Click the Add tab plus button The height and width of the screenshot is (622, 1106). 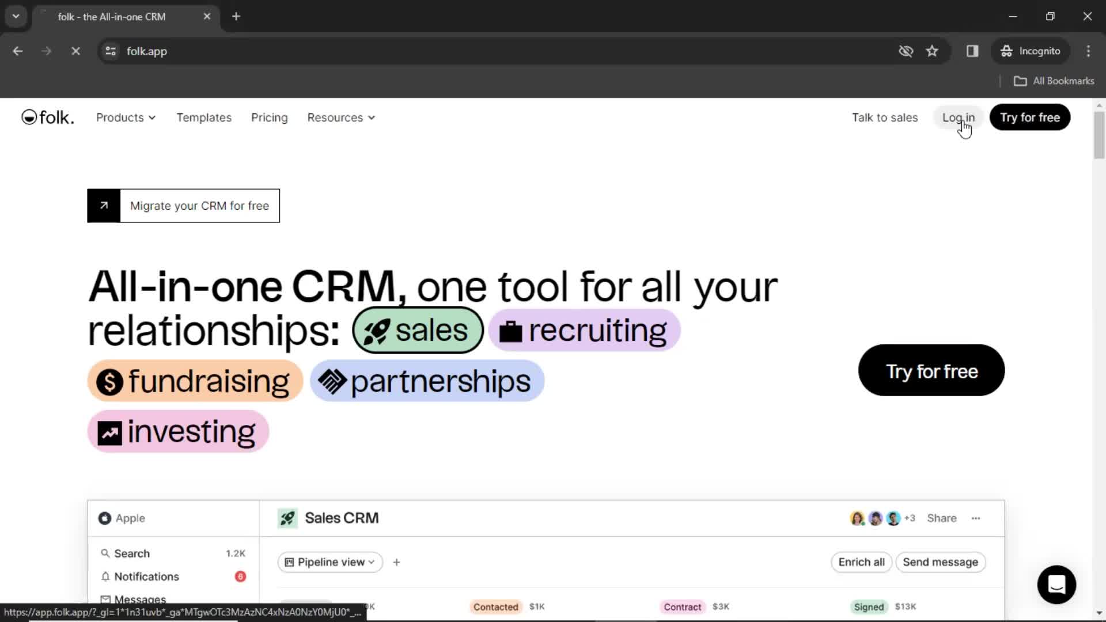click(x=236, y=16)
